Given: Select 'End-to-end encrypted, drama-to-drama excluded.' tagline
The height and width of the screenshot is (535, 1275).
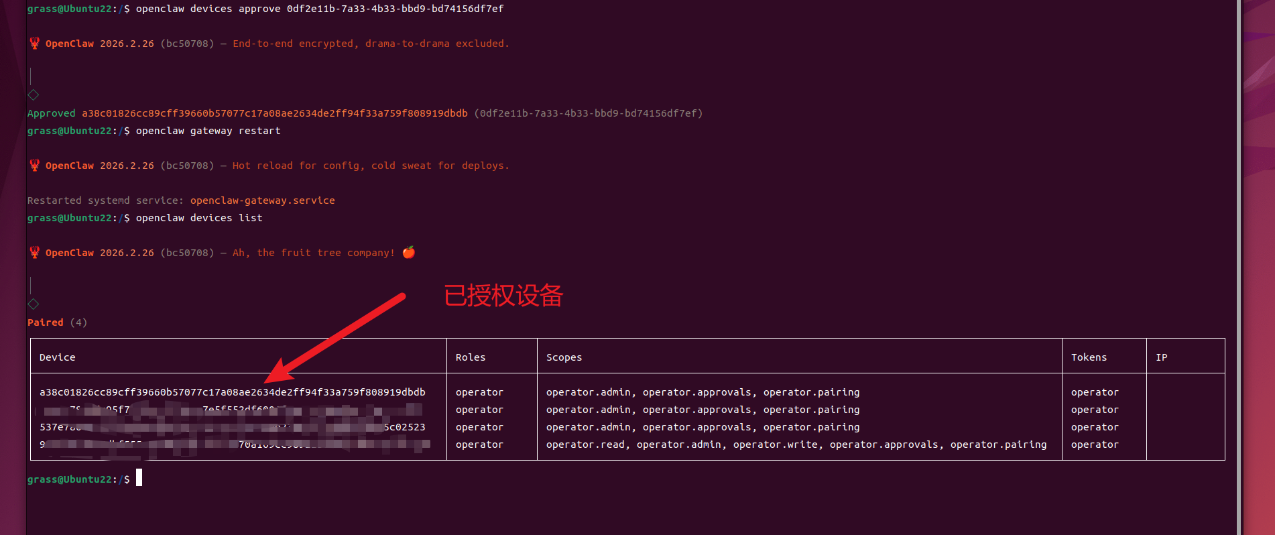Looking at the screenshot, I should (x=371, y=44).
